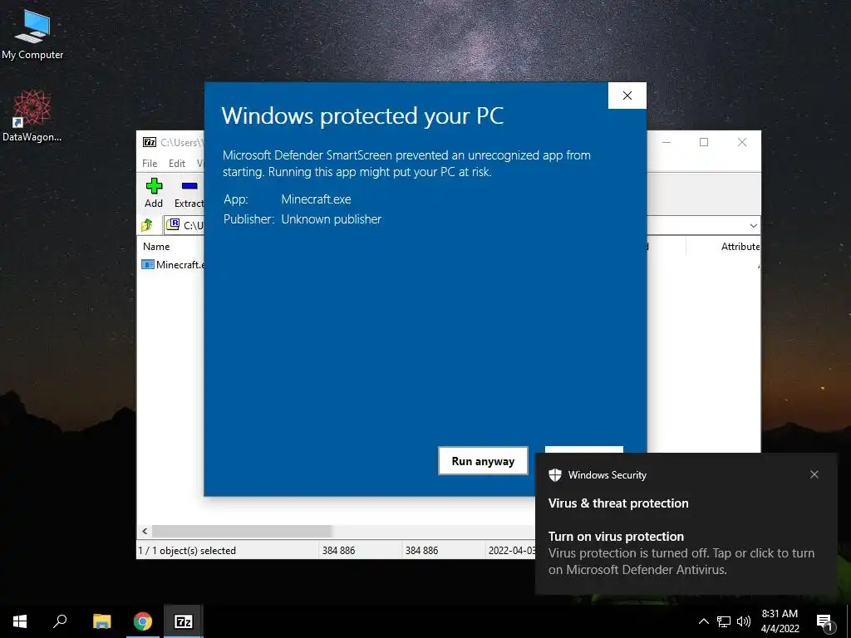
Task: Click the network tray icon
Action: point(724,621)
